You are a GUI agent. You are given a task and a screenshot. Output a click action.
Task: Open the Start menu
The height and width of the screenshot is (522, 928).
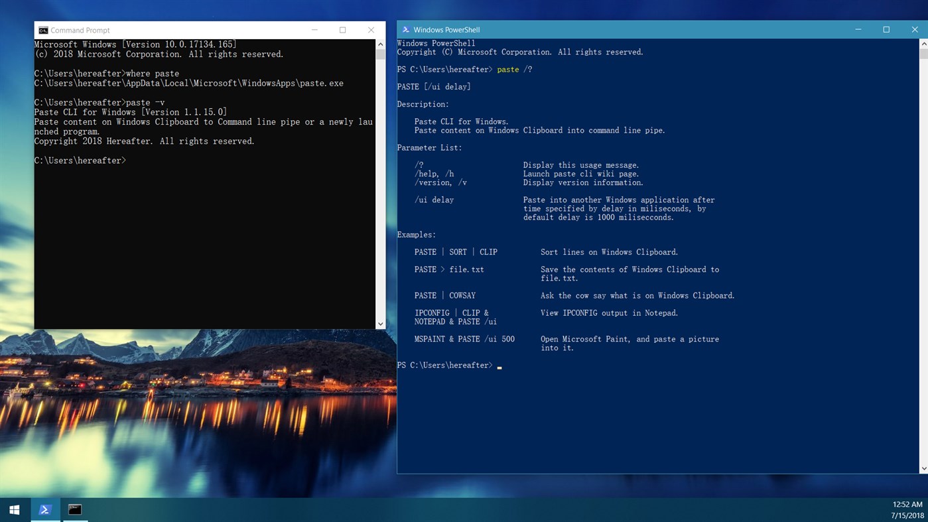pos(13,509)
